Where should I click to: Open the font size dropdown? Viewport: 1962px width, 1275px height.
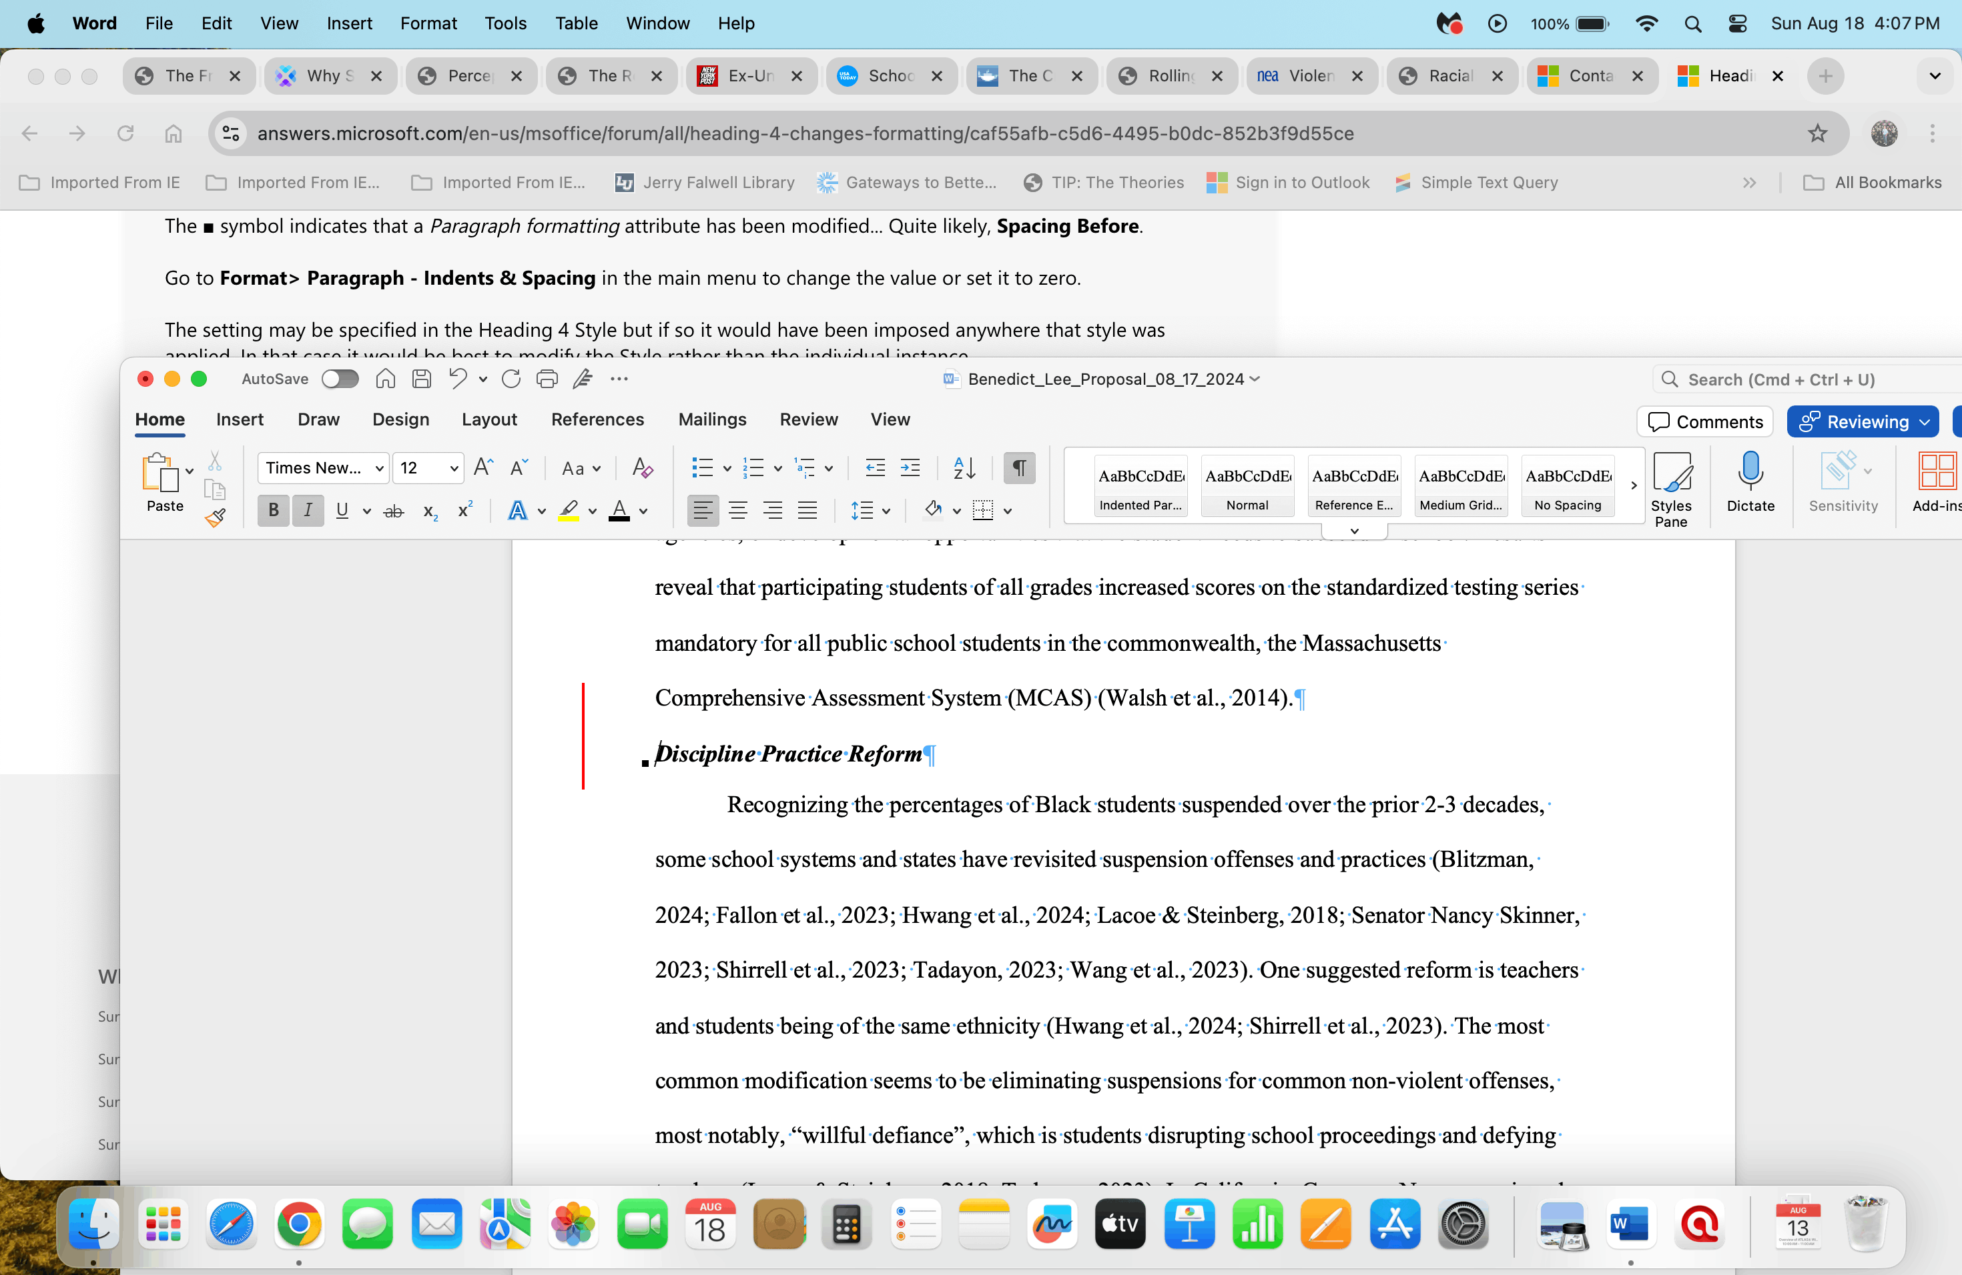coord(453,468)
